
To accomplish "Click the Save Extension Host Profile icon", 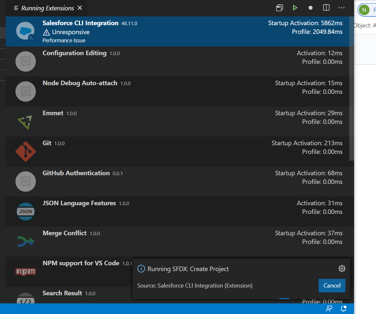I will point(279,8).
